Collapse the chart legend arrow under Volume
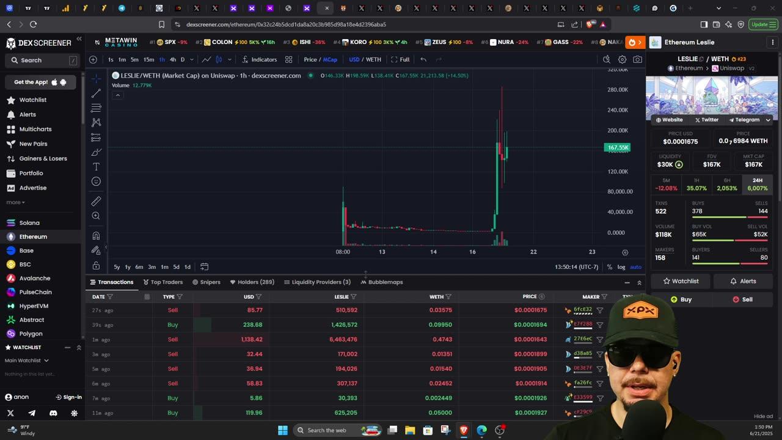The image size is (782, 440). pyautogui.click(x=117, y=95)
